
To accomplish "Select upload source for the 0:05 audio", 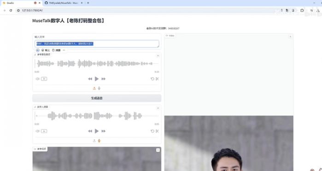I will (x=94, y=141).
